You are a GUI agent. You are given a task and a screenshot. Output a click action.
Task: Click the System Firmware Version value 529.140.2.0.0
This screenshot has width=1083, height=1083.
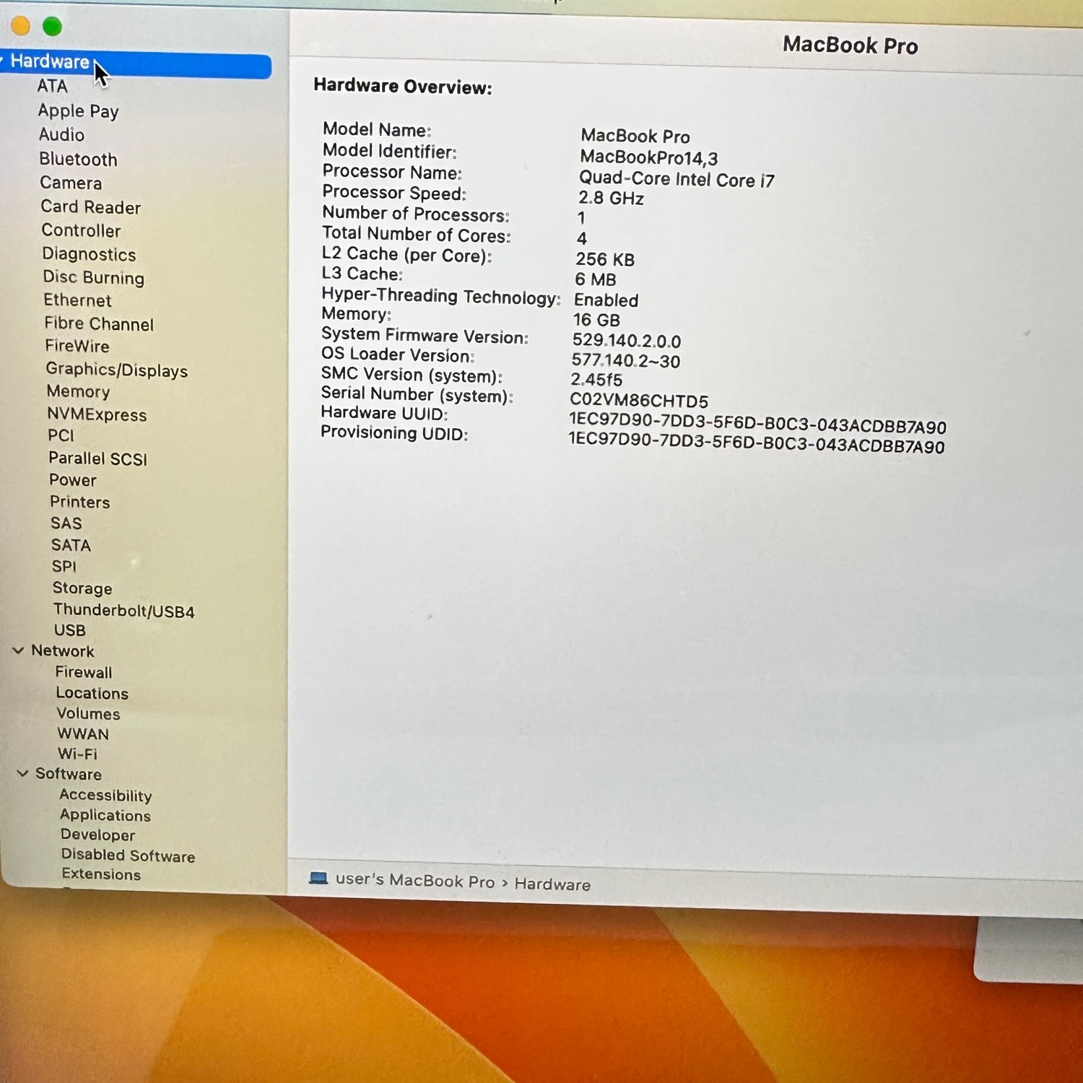(x=627, y=340)
